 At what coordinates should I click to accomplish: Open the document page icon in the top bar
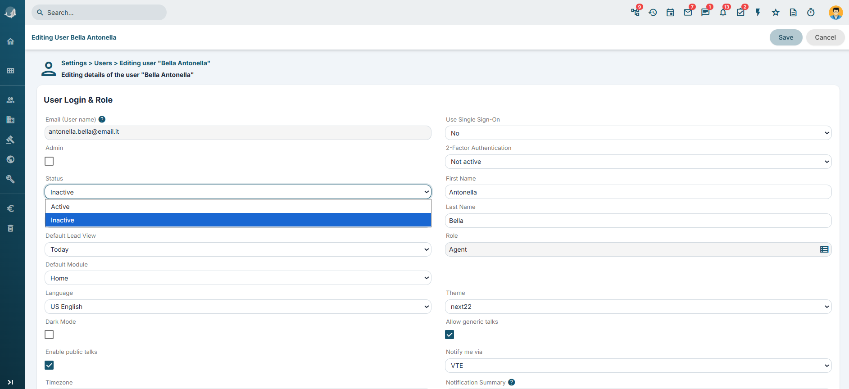tap(794, 13)
